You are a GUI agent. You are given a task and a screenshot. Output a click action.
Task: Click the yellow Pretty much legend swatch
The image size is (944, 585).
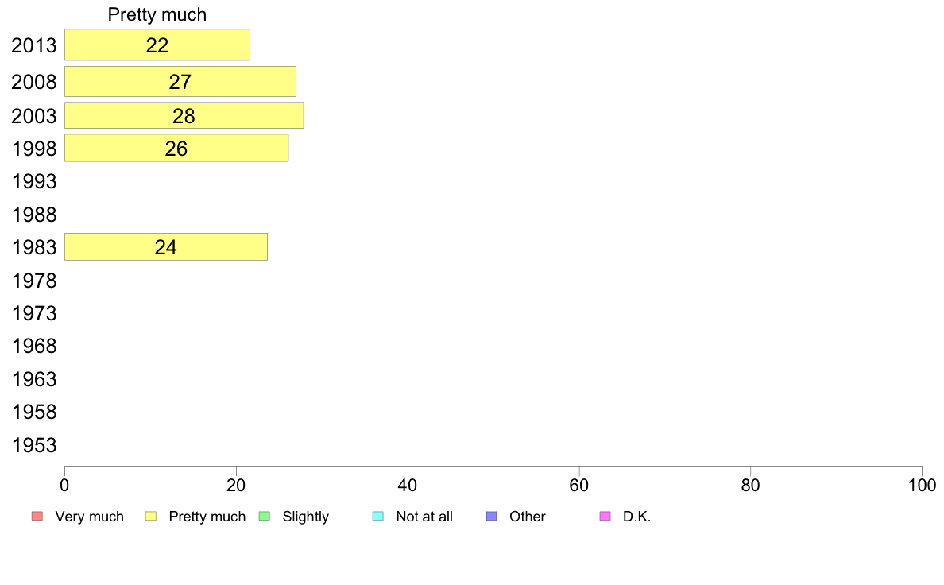pyautogui.click(x=150, y=517)
